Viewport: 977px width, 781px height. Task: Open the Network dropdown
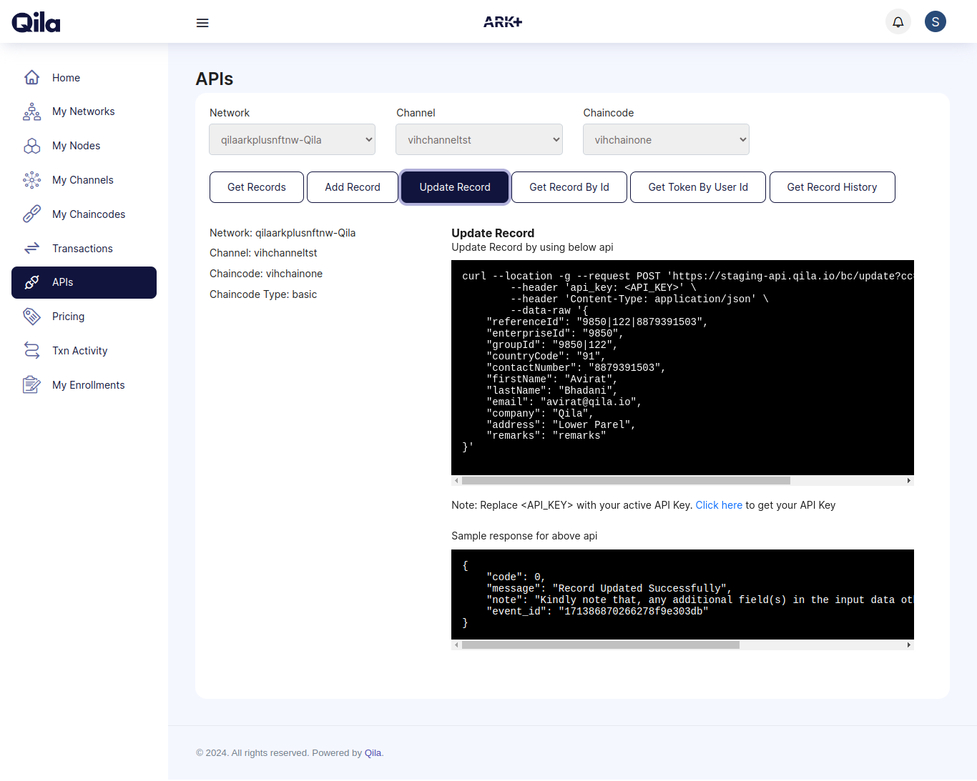[x=293, y=139]
